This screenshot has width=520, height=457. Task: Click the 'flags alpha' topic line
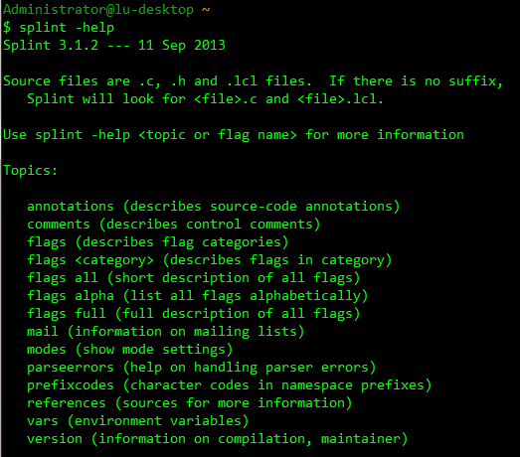[197, 296]
